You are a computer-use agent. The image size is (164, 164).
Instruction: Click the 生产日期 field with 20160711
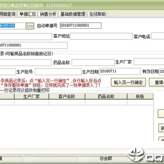click(120, 72)
